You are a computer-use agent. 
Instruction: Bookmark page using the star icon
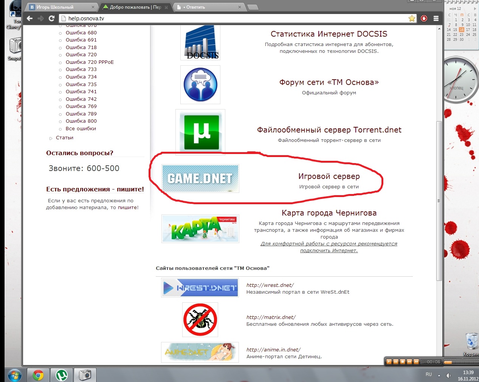412,18
